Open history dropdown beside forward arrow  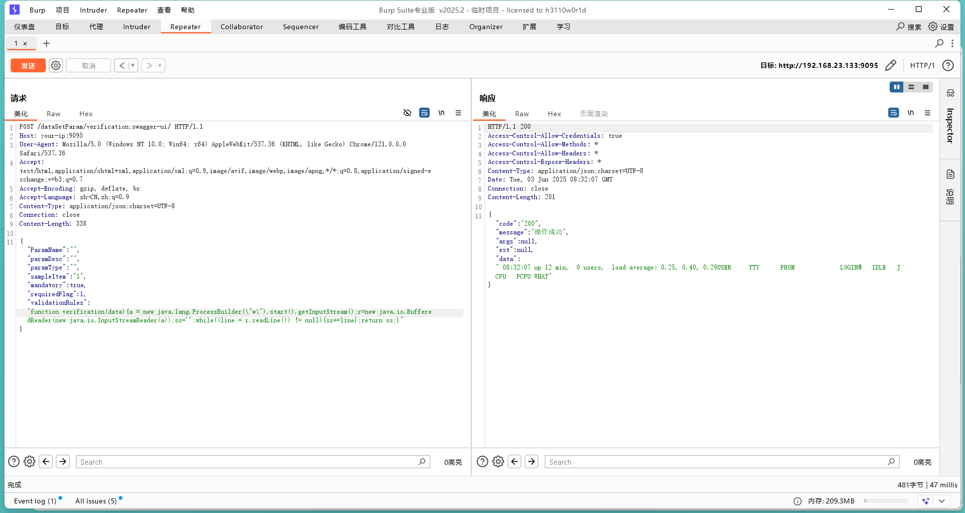(160, 65)
